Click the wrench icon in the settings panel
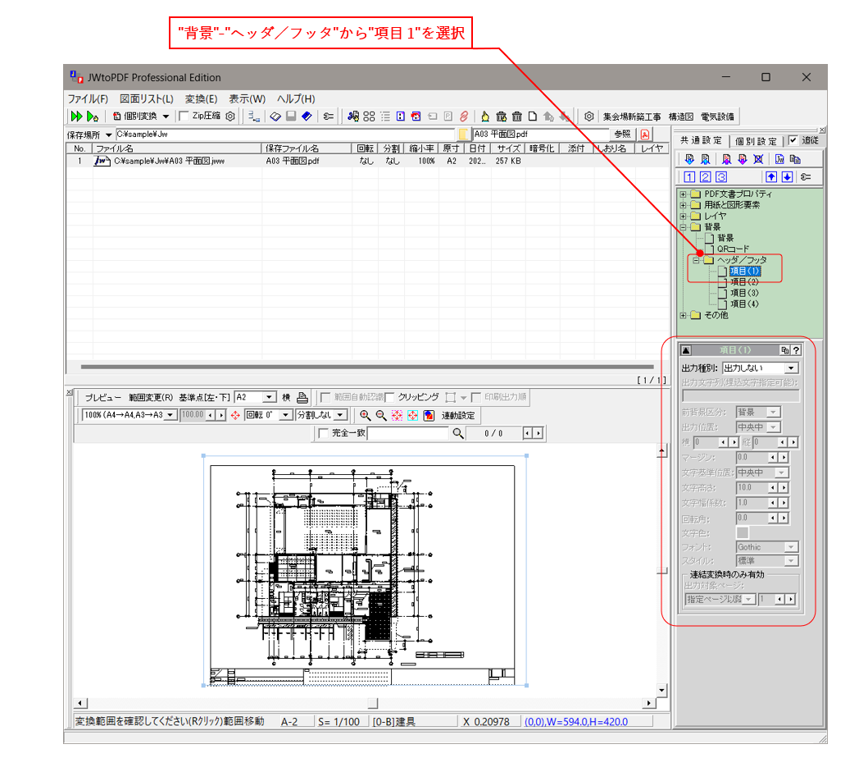The image size is (868, 758). [806, 176]
